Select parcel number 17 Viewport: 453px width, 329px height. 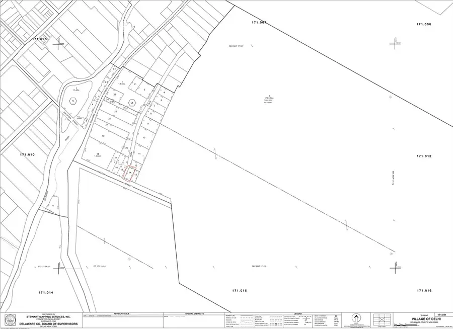click(x=116, y=158)
